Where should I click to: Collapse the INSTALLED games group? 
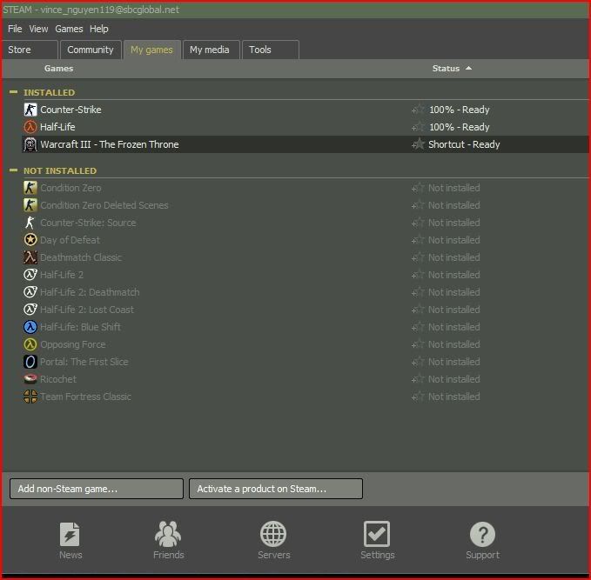coord(13,92)
